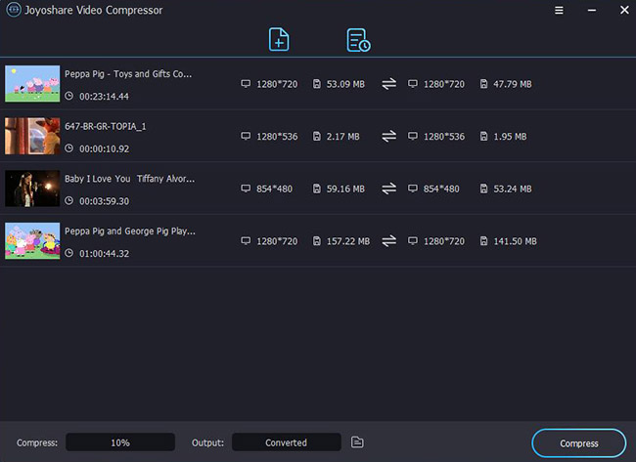
Task: Click the output size '53.24 MB'
Action: [x=513, y=189]
